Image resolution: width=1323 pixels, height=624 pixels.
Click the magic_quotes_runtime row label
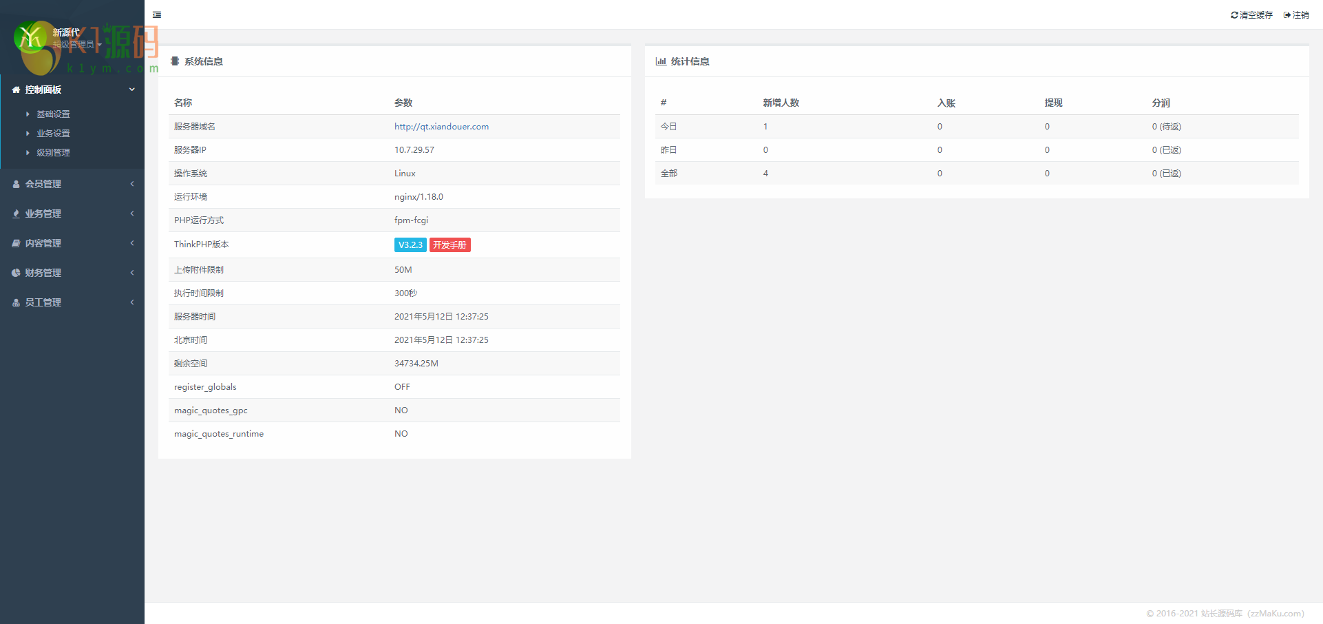click(219, 434)
